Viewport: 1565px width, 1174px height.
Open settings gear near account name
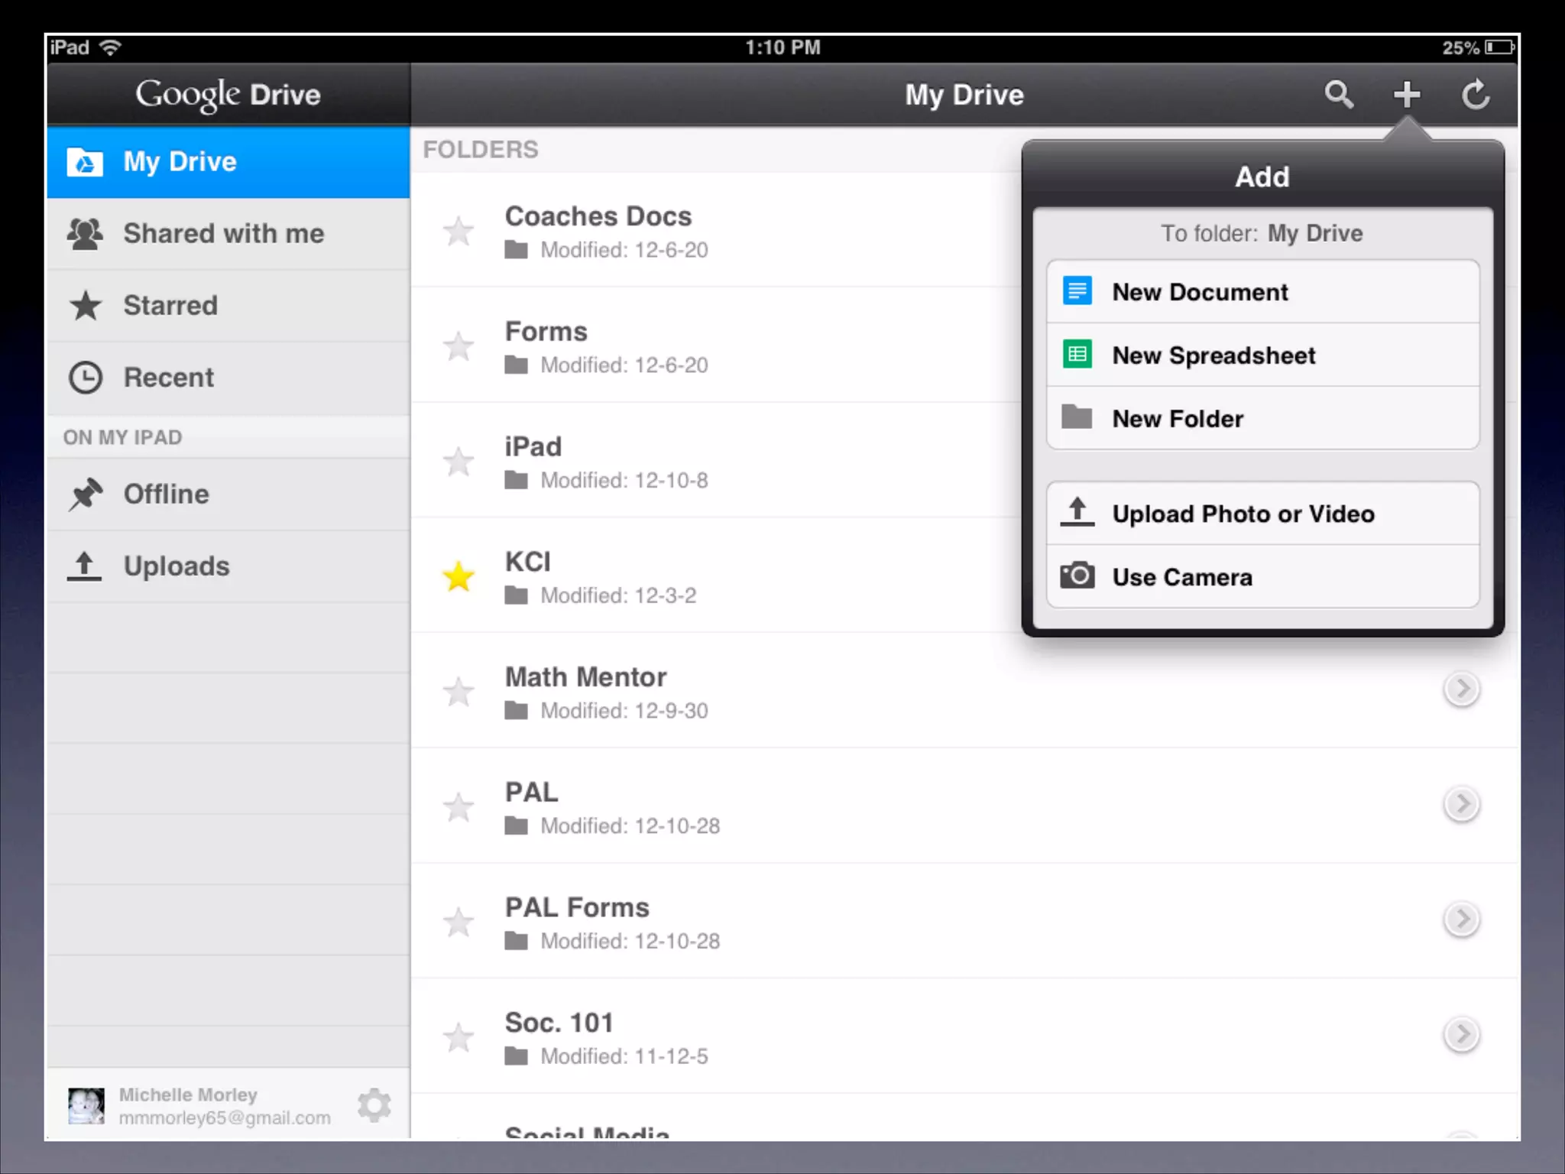tap(374, 1105)
